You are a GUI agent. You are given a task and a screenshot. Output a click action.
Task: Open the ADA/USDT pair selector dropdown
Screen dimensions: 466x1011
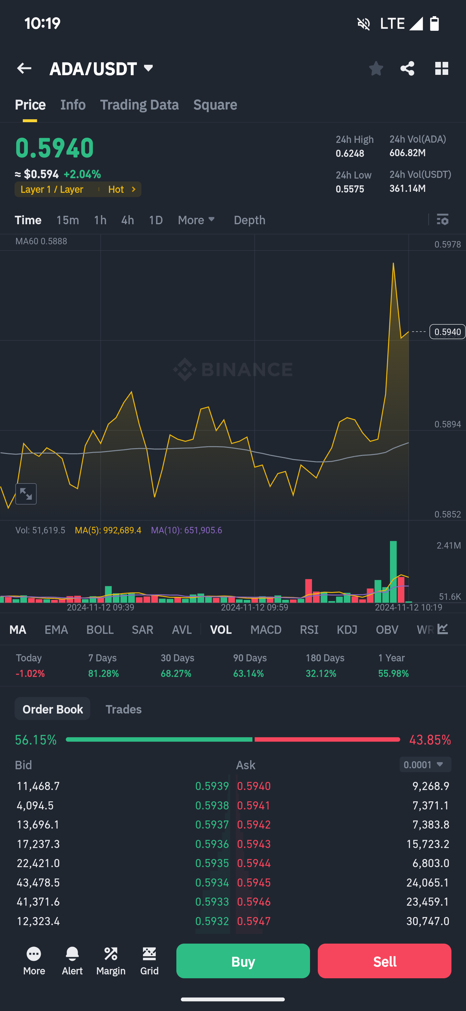coord(102,69)
